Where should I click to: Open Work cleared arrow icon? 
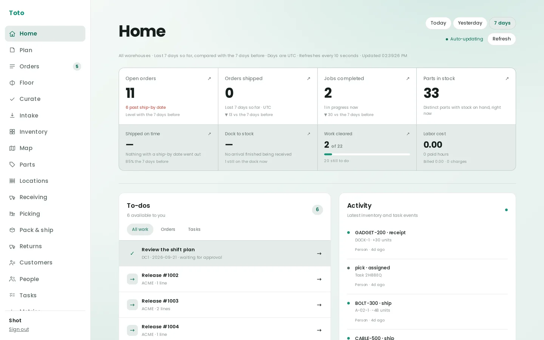point(408,134)
